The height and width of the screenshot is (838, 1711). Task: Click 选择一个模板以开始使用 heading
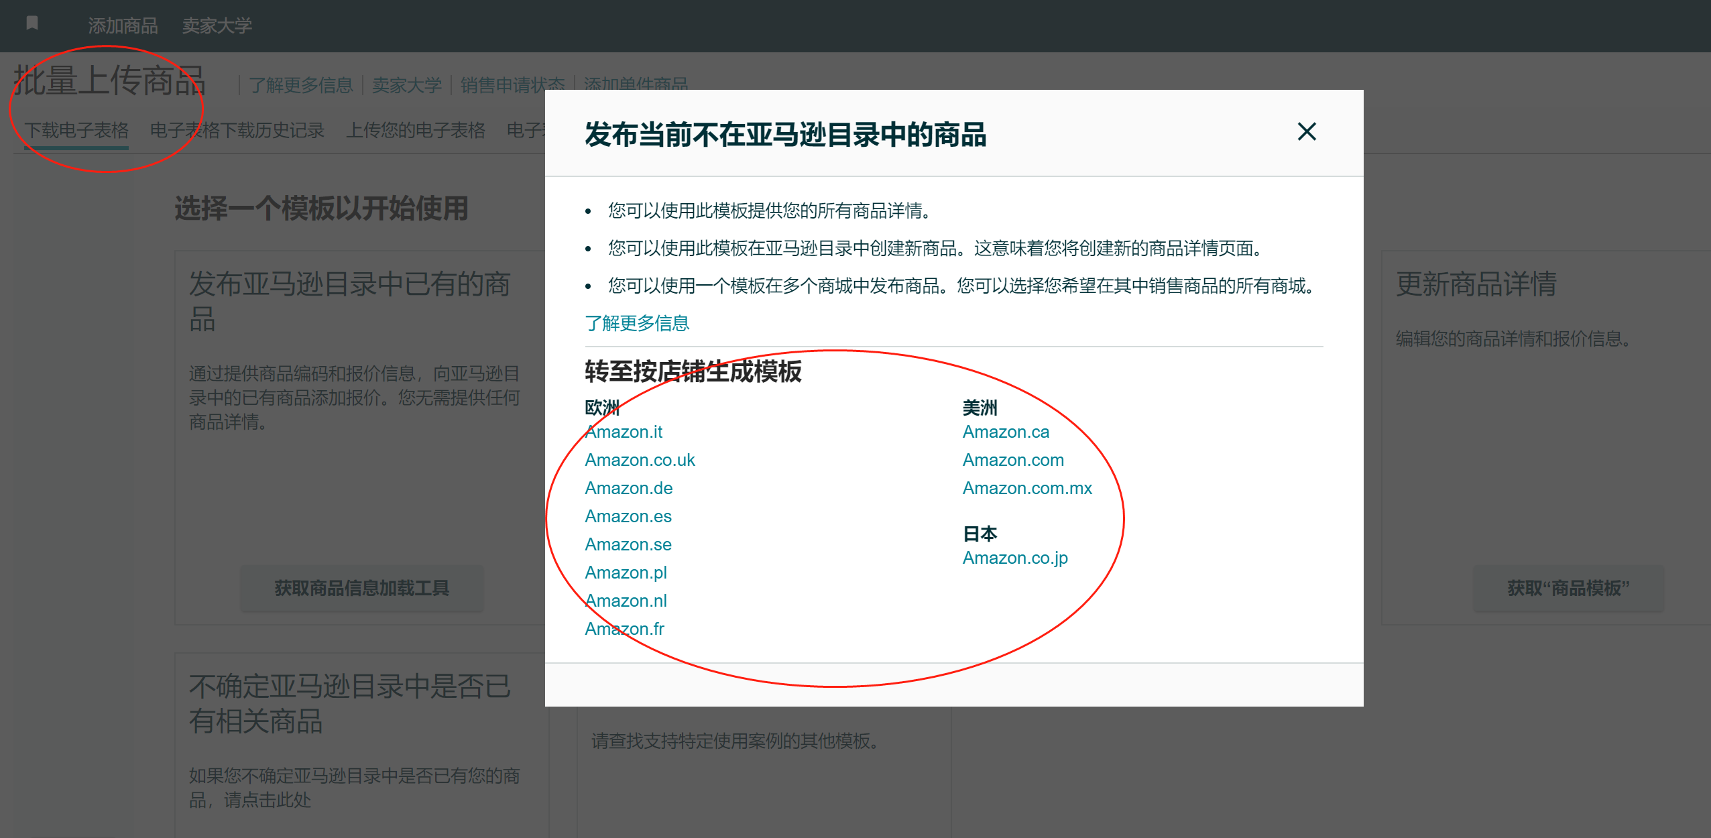(321, 208)
